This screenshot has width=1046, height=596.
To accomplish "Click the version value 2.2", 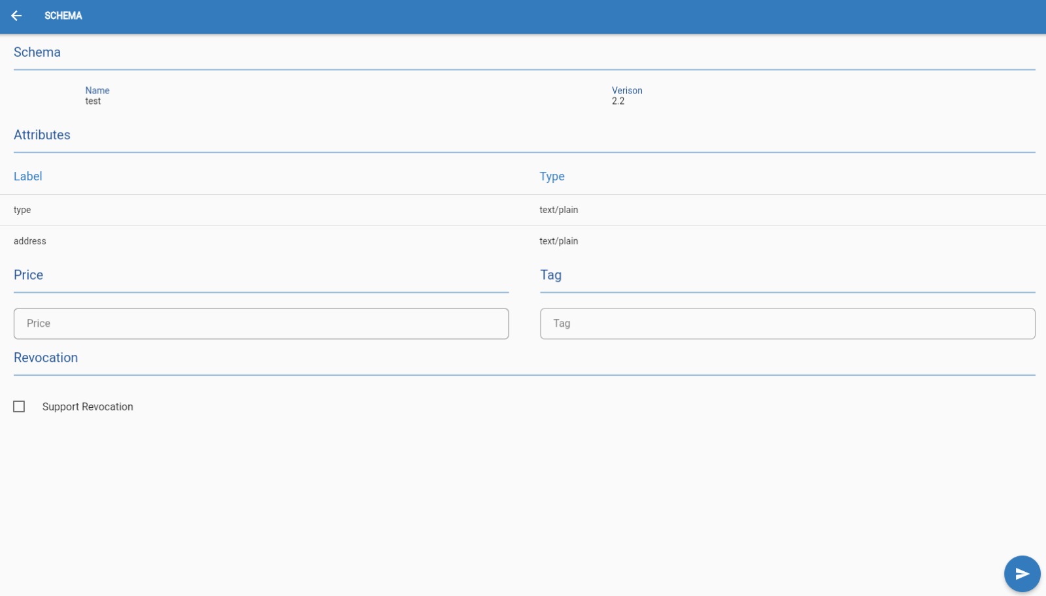I will click(x=618, y=101).
